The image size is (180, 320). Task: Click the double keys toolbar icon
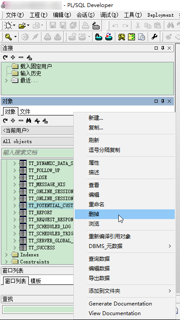(x=121, y=37)
